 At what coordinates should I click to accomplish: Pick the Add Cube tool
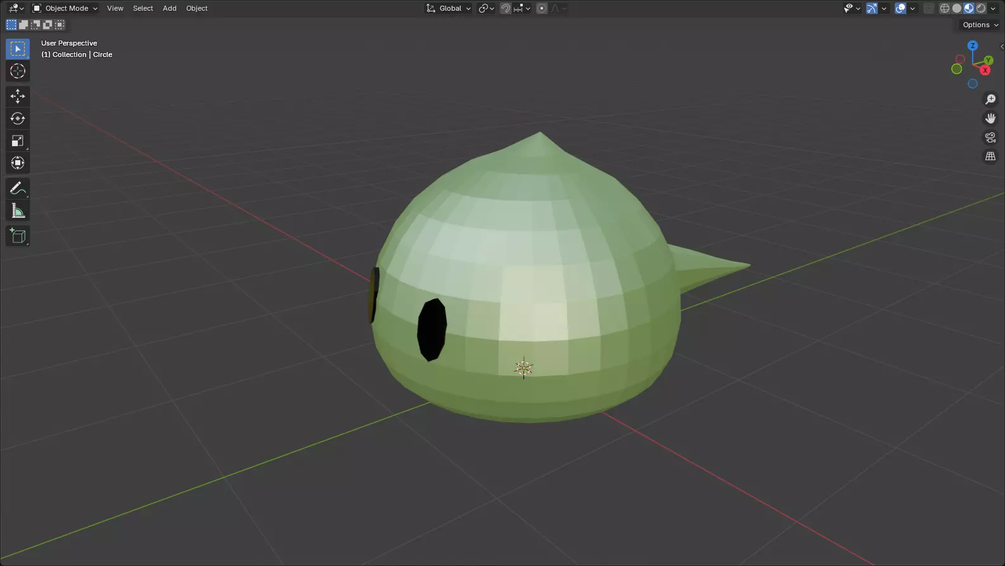[18, 236]
